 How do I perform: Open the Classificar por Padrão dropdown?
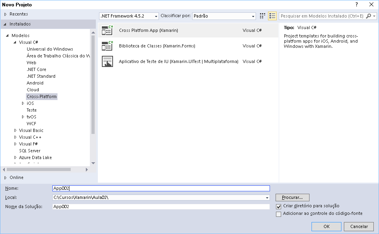224,16
